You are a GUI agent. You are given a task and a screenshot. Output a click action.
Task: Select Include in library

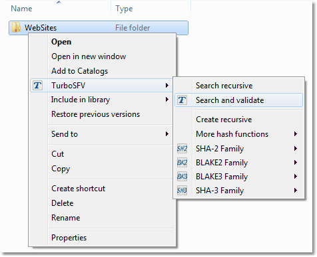[x=101, y=100]
